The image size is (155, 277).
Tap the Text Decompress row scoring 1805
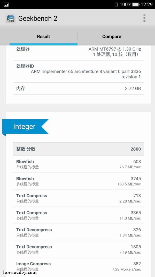pos(78,249)
